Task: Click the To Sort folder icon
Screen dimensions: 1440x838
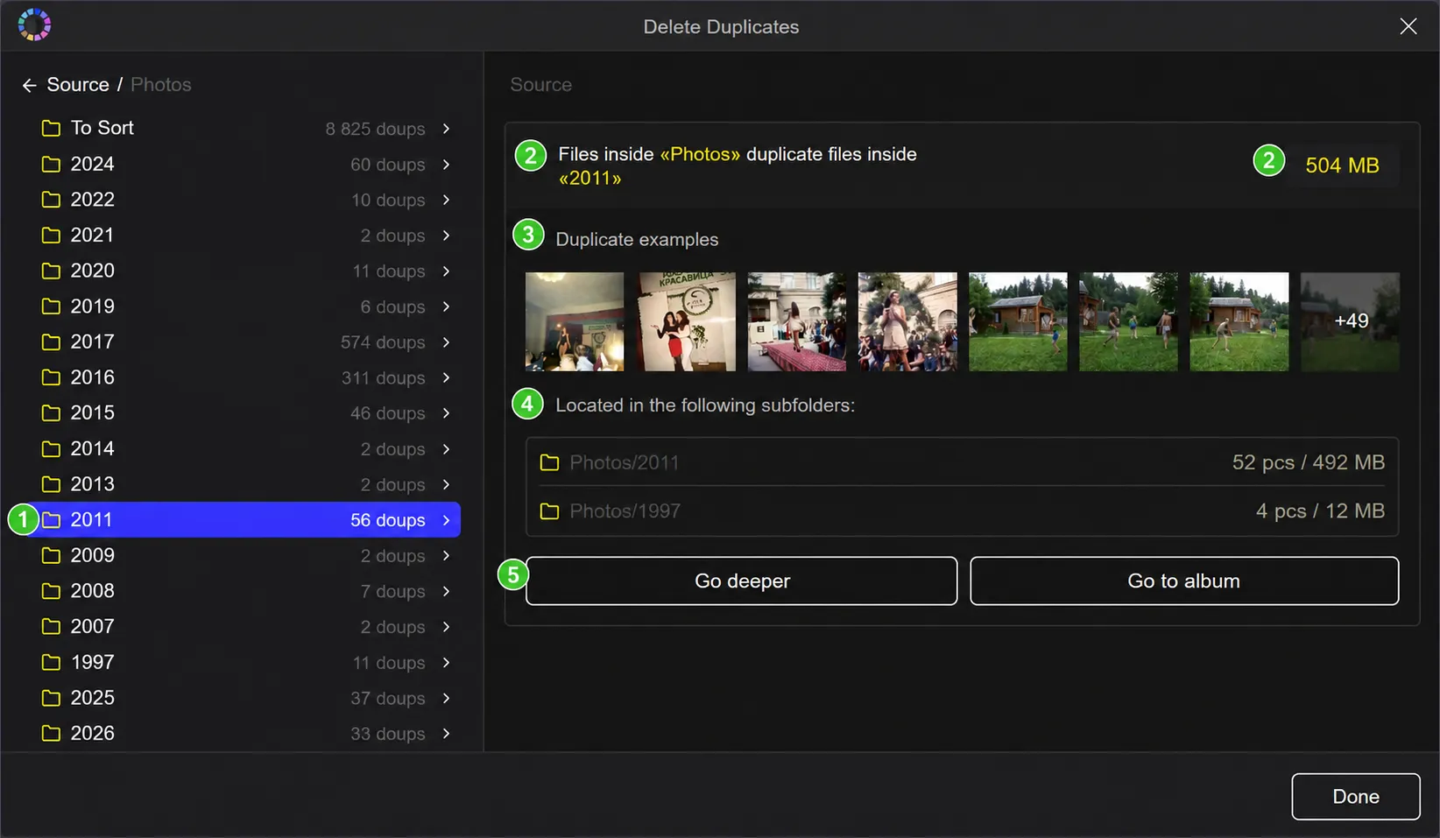Action: pyautogui.click(x=52, y=129)
